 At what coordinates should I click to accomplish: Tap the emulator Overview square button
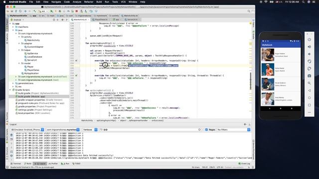pos(309,105)
